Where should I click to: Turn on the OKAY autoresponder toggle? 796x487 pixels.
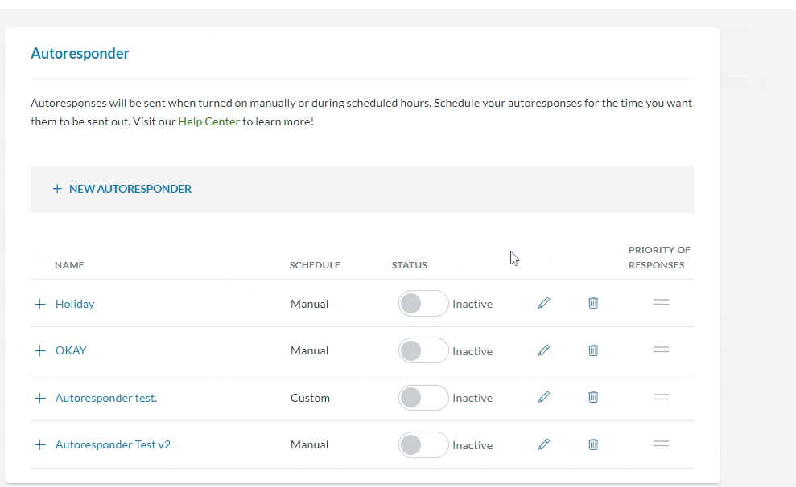tap(423, 350)
